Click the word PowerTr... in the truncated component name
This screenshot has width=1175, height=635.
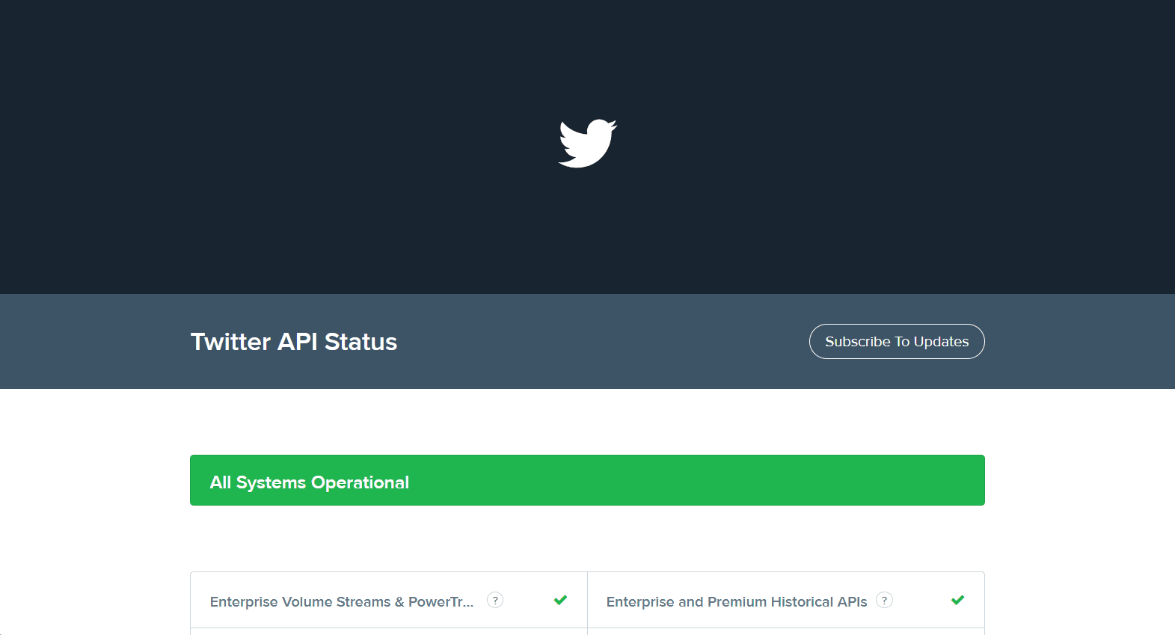coord(441,602)
